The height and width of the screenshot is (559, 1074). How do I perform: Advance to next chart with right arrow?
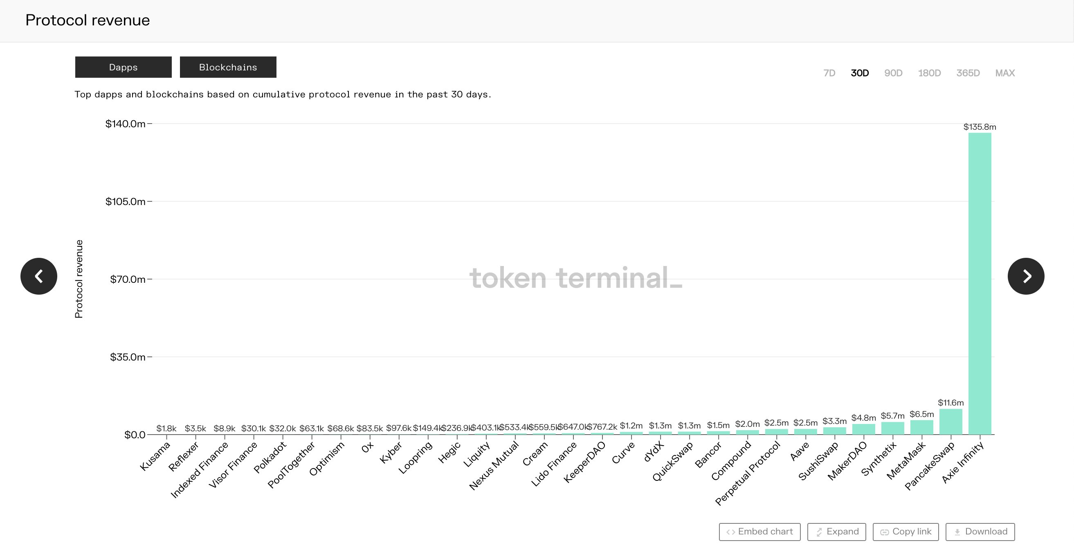pos(1026,276)
